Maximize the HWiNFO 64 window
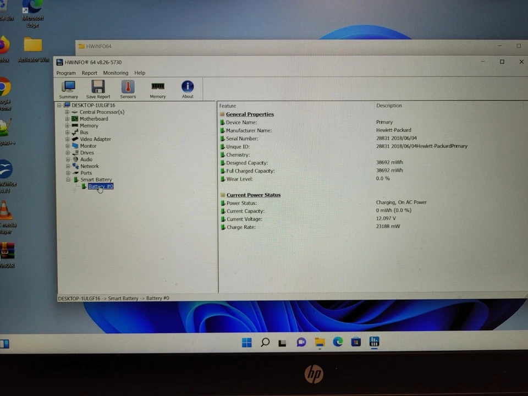Screen dimensions: 528x396 (502, 62)
